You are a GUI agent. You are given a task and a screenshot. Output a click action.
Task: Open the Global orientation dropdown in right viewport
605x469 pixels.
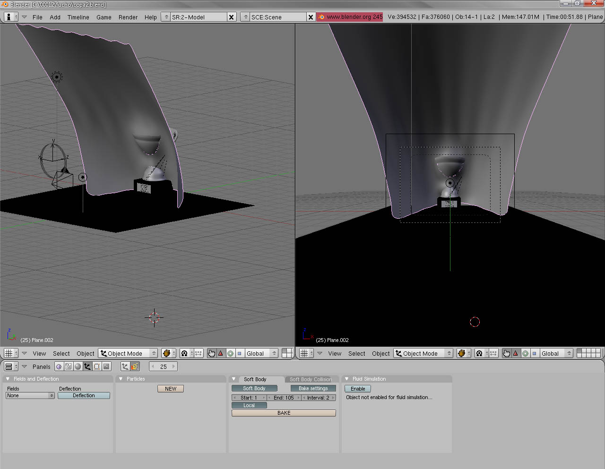coord(556,353)
